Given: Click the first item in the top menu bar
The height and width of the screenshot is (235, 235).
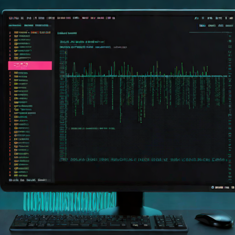Looking at the screenshot, I should [14, 18].
